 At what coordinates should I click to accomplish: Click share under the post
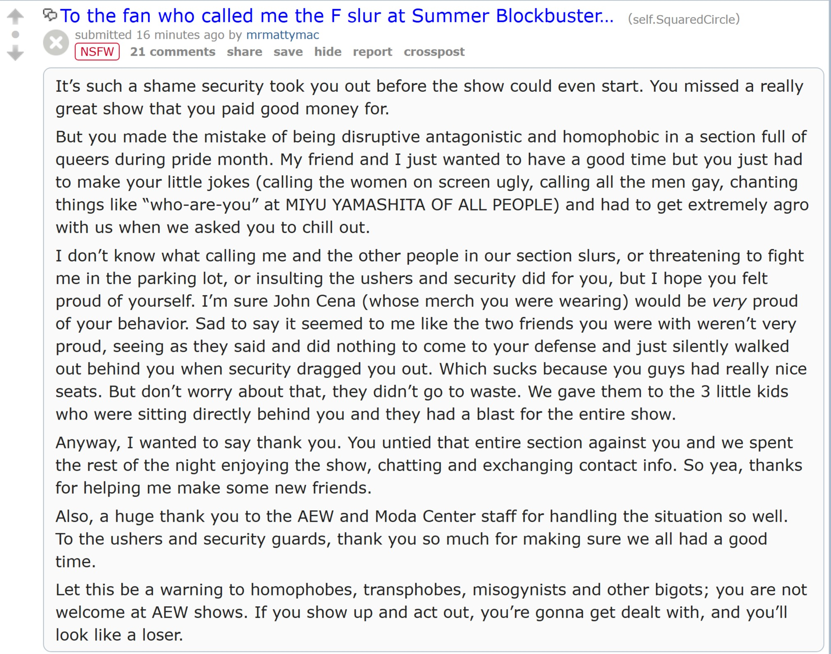244,52
